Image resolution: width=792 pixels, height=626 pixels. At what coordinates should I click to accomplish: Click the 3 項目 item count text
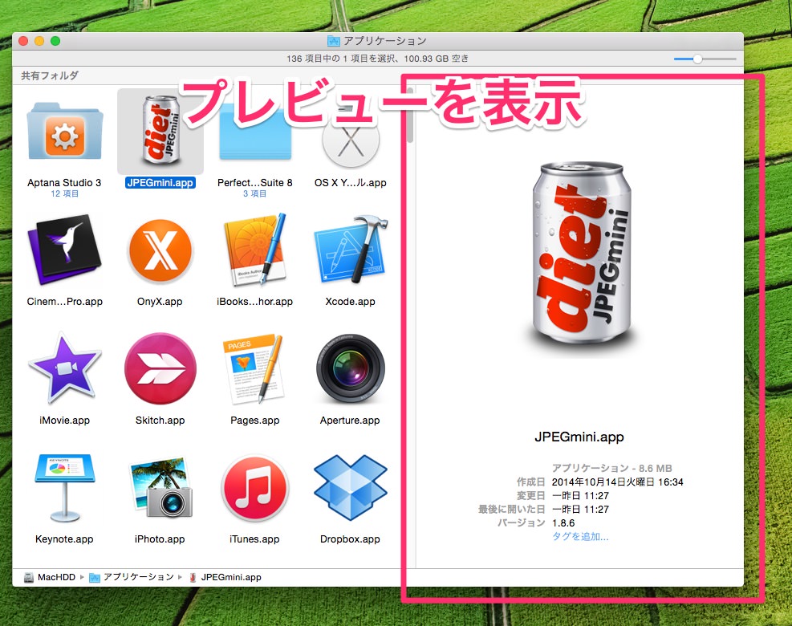pos(254,194)
